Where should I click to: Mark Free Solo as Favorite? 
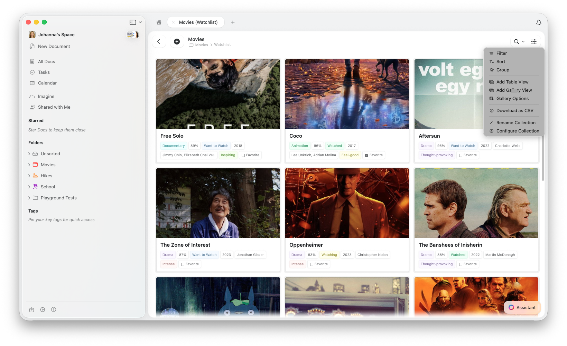click(x=243, y=155)
